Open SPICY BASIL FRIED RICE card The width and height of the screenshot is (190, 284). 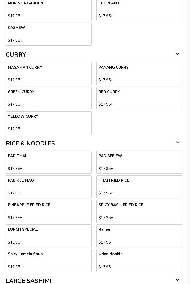tap(139, 211)
